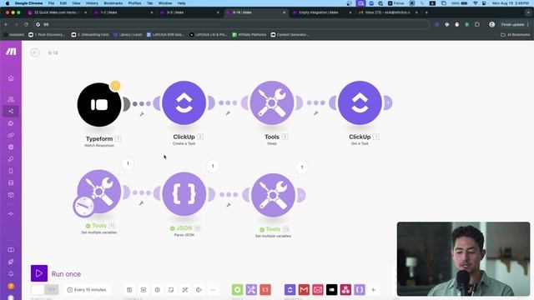Open the Tools module after JSON module

pyautogui.click(x=273, y=195)
